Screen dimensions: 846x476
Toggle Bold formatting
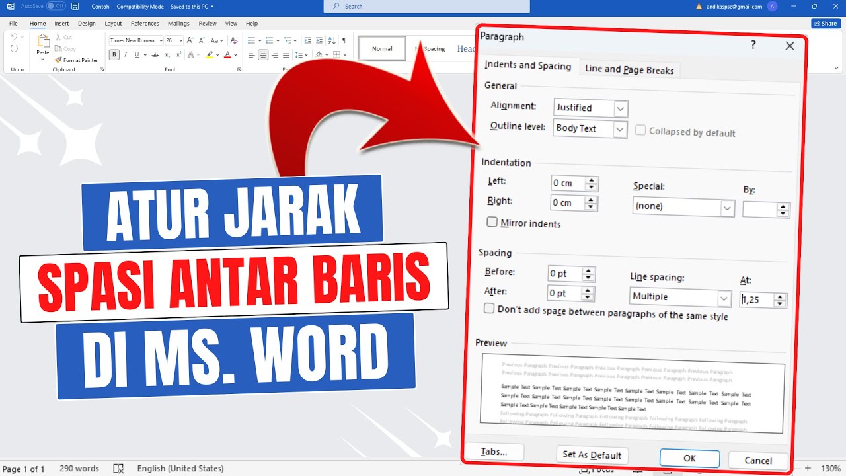[114, 55]
